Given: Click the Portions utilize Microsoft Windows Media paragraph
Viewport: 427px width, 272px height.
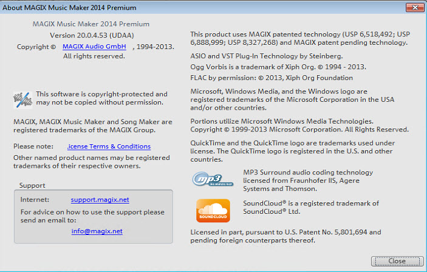Looking at the screenshot, I should coord(299,125).
